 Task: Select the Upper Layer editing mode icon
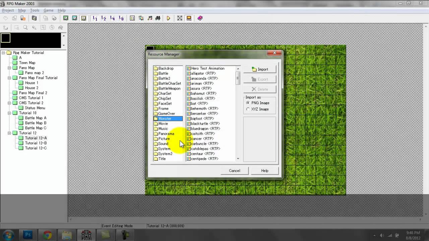(x=74, y=18)
